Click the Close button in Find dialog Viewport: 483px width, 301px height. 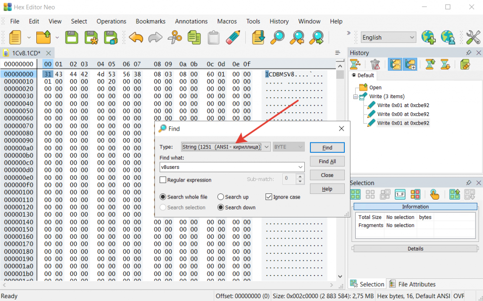pyautogui.click(x=327, y=175)
